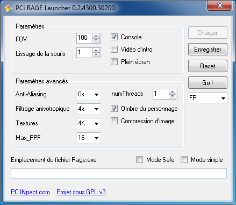Viewport: 236px width, 205px height.
Task: Open the Textures dropdown
Action: tap(89, 123)
